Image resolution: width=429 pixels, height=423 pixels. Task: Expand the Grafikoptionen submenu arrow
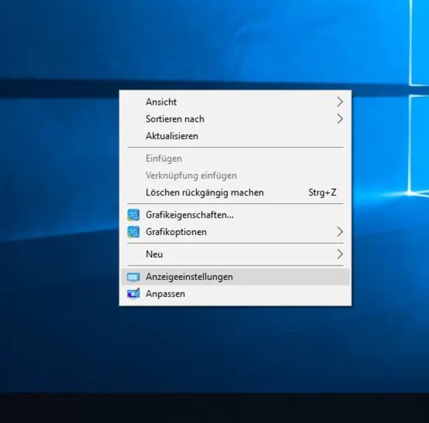[340, 232]
